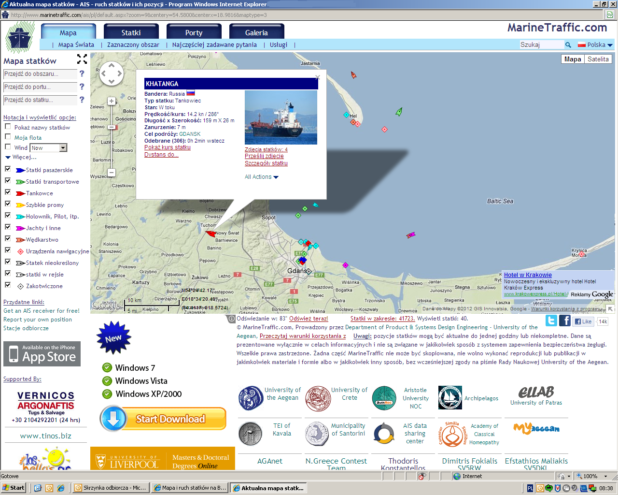Click the Facebook icon
The width and height of the screenshot is (618, 495).
coord(565,320)
